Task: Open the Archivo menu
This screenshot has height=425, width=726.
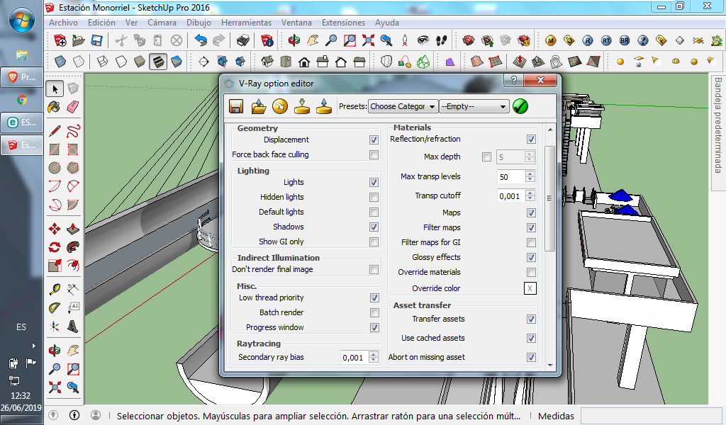Action: (63, 22)
